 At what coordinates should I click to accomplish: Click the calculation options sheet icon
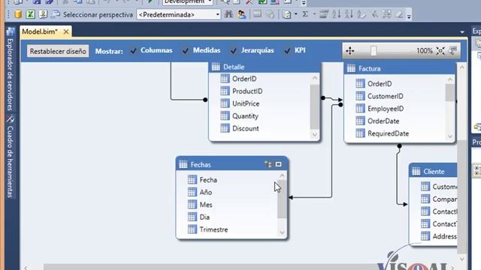point(286,14)
